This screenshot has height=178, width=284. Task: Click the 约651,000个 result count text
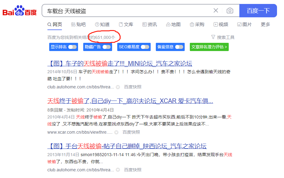tap(103, 37)
